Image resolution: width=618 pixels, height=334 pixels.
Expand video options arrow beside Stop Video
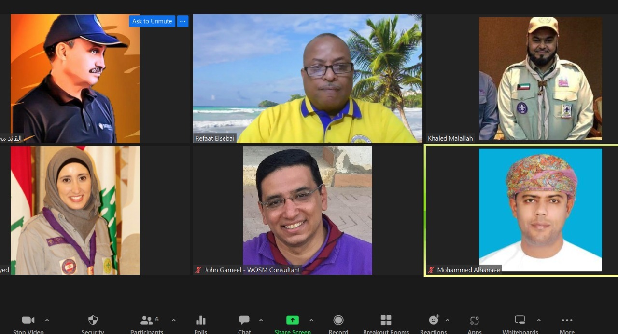[x=47, y=320]
